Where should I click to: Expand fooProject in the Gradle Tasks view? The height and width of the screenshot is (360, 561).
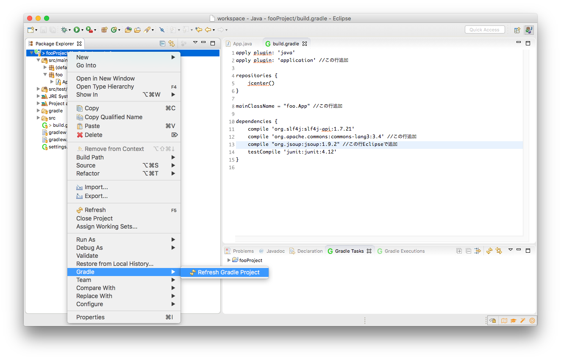229,260
